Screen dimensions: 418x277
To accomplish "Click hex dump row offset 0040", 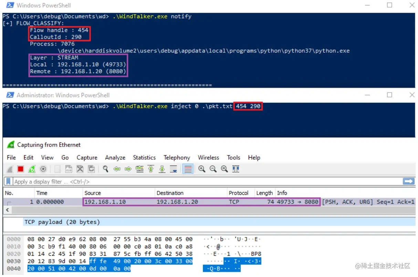I will pyautogui.click(x=14, y=269).
